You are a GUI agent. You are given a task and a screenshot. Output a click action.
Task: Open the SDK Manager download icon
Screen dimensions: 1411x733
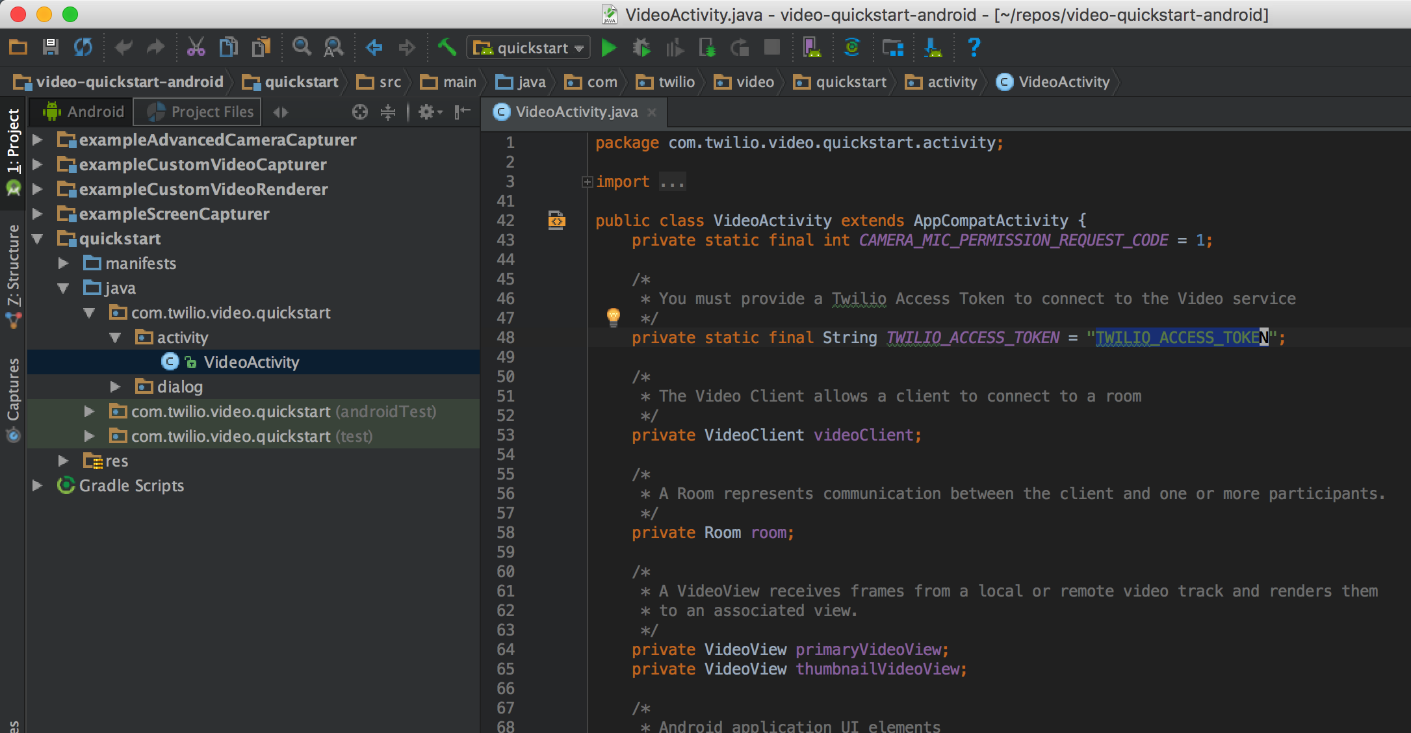(x=933, y=47)
